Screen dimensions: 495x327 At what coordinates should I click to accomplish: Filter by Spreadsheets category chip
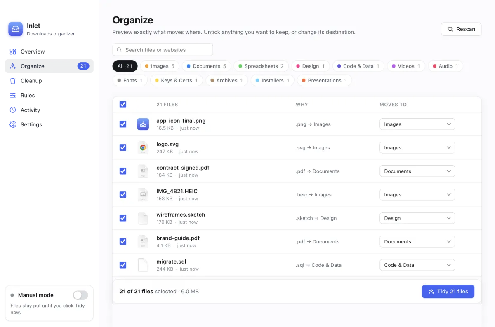pos(261,66)
